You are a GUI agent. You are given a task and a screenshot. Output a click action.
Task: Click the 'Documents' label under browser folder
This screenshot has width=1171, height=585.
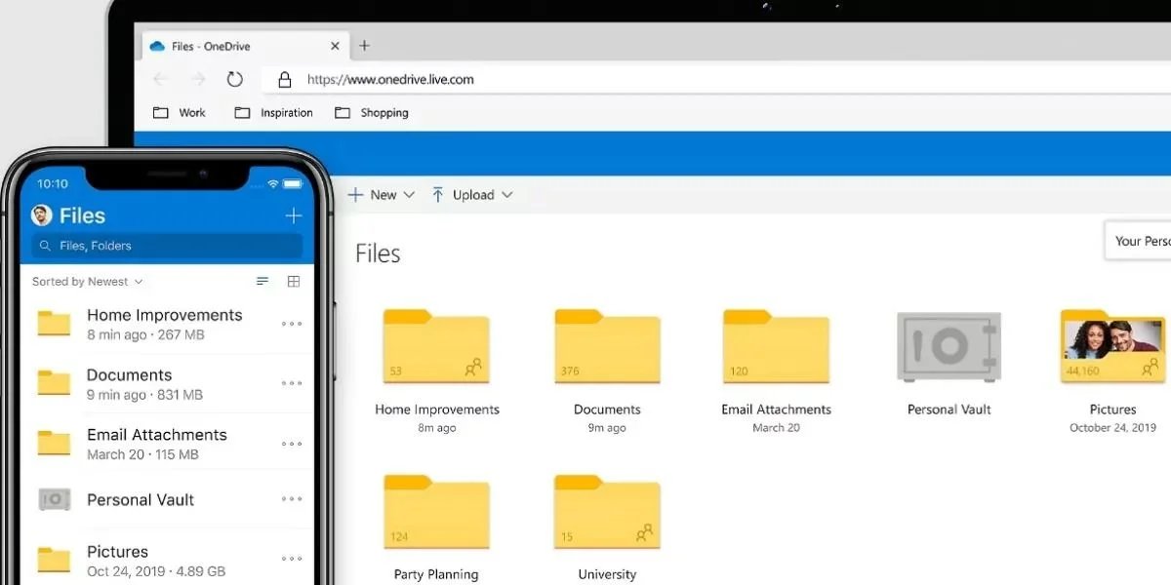(607, 409)
